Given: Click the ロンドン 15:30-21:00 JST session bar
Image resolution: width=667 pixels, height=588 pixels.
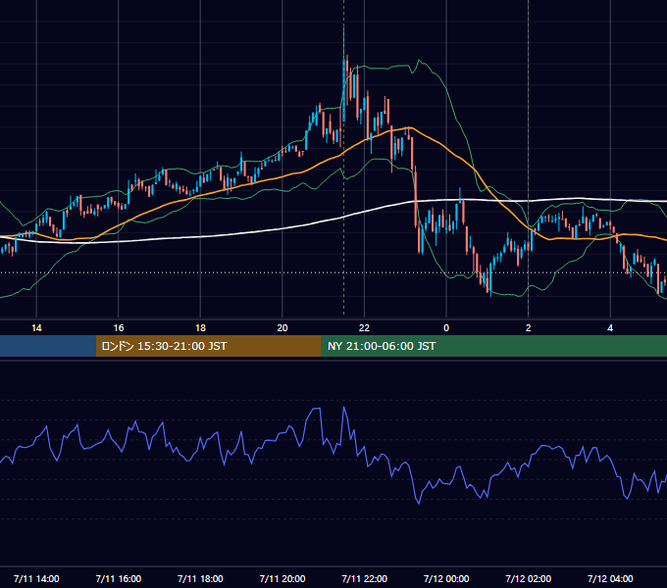Looking at the screenshot, I should click(208, 346).
